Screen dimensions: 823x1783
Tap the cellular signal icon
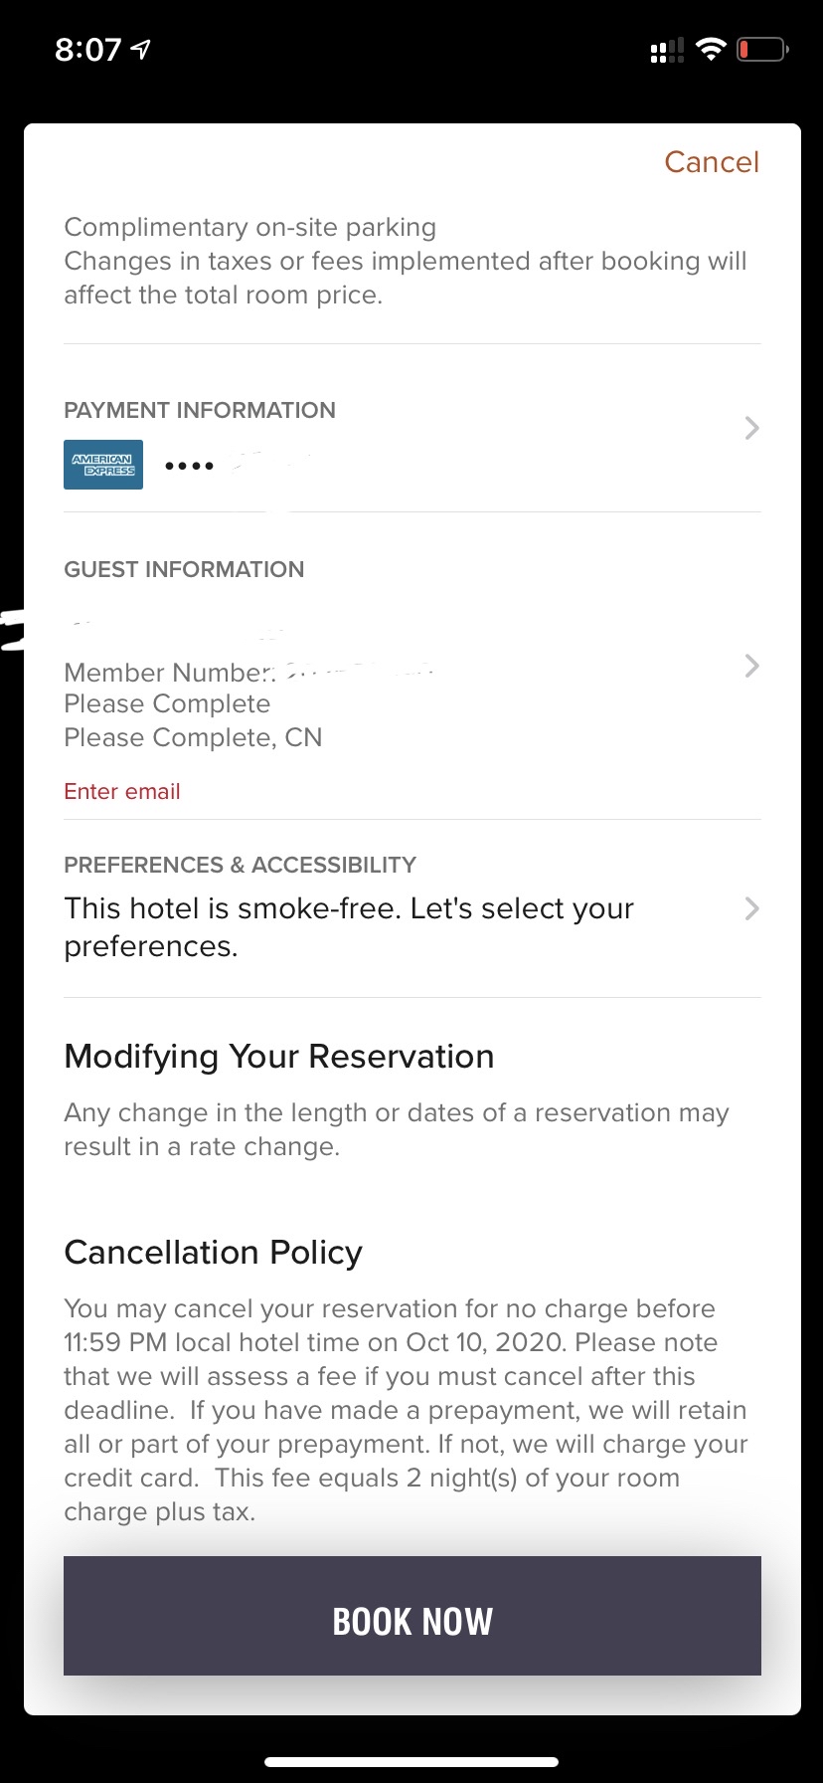click(667, 50)
